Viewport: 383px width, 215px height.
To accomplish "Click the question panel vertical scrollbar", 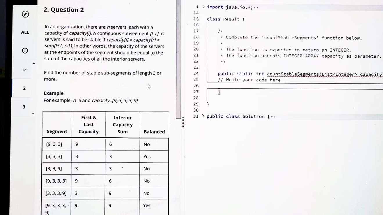I will pyautogui.click(x=178, y=59).
